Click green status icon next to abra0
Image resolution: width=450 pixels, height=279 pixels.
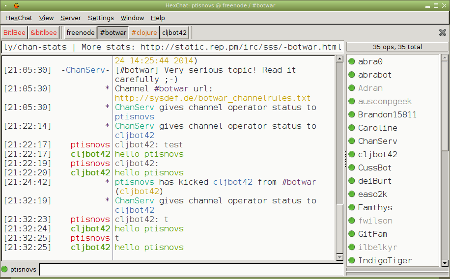(352, 61)
